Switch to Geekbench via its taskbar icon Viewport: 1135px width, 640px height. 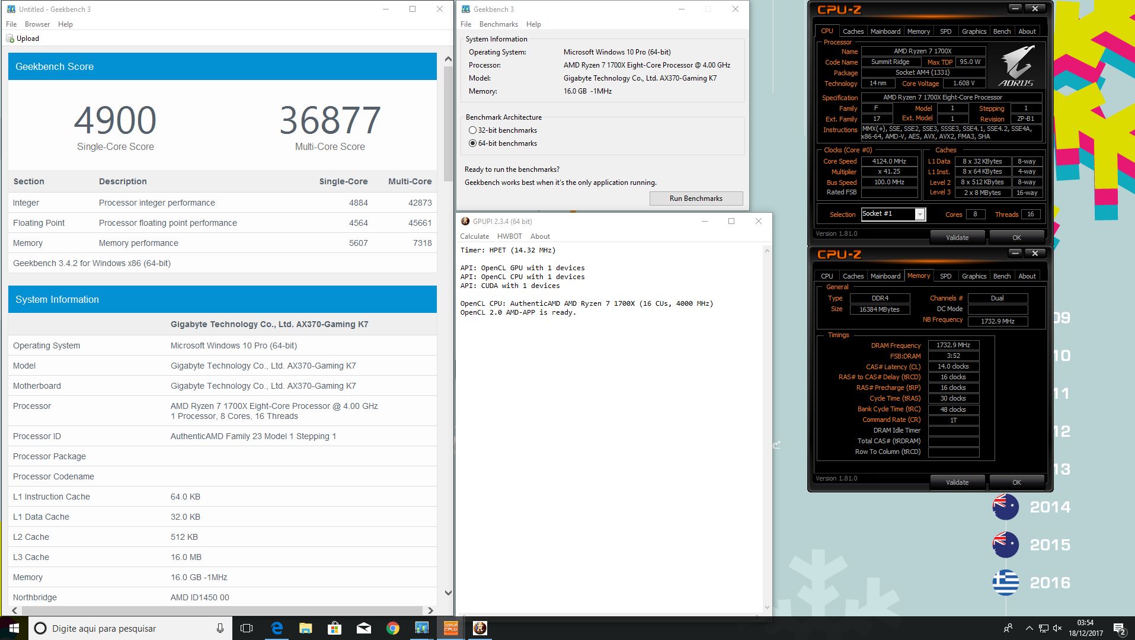pyautogui.click(x=422, y=628)
